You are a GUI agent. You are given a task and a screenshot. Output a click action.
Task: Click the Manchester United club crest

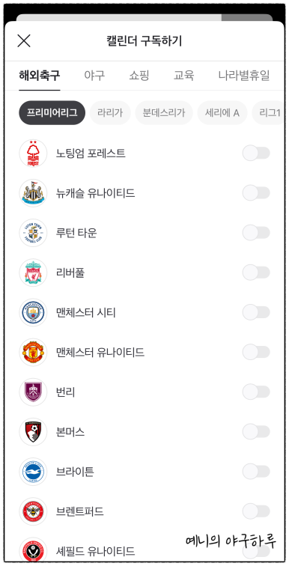tap(33, 352)
